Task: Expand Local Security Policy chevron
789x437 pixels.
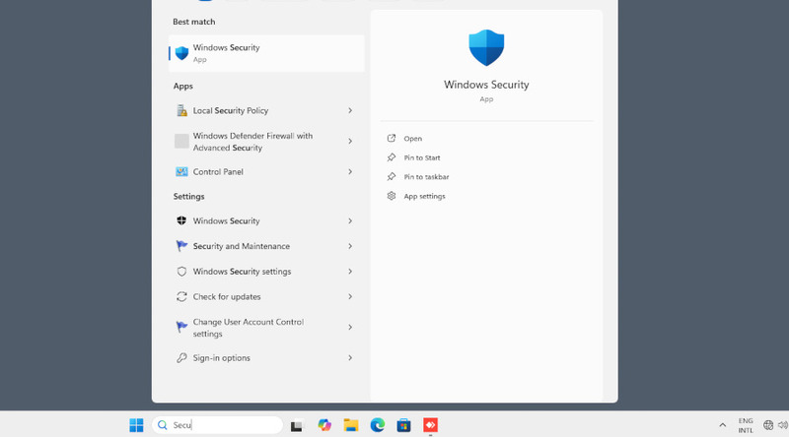Action: 350,110
